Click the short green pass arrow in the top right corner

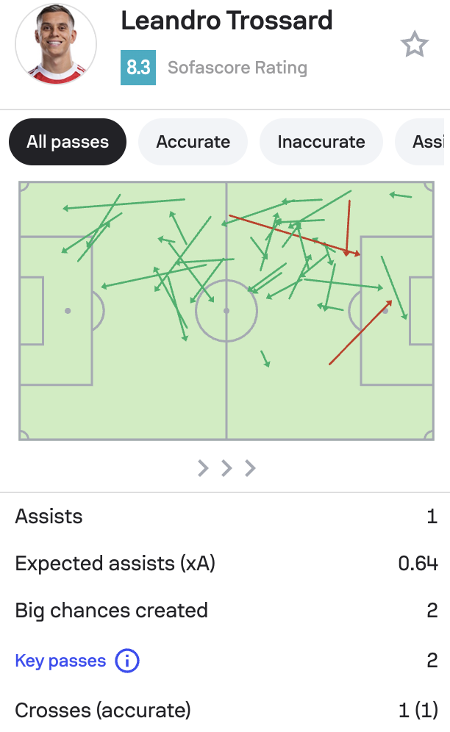(x=401, y=195)
